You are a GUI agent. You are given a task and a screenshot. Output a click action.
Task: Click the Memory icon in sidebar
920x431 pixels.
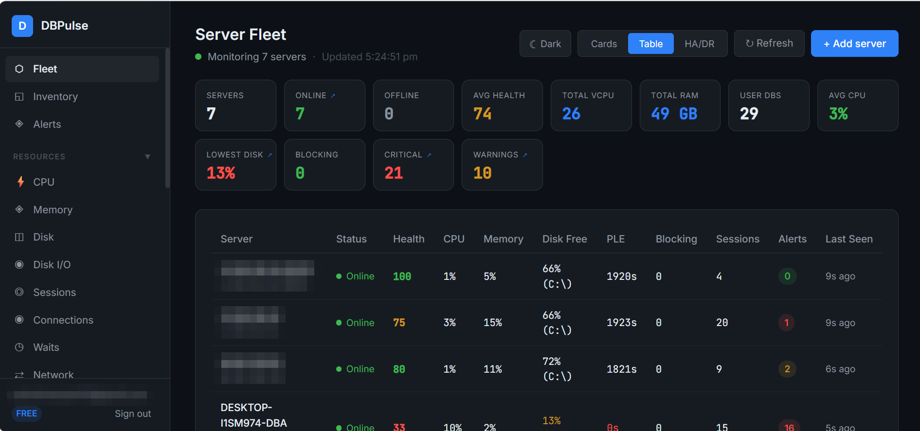(19, 209)
